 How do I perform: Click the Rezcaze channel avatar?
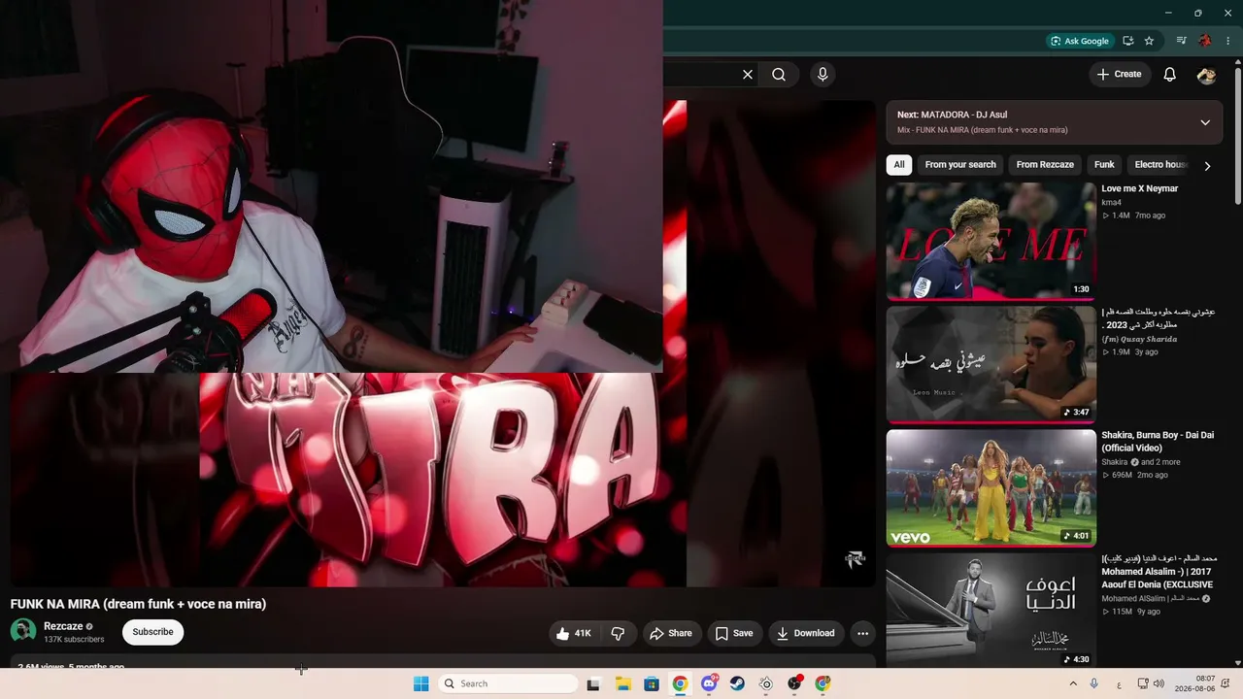click(23, 632)
